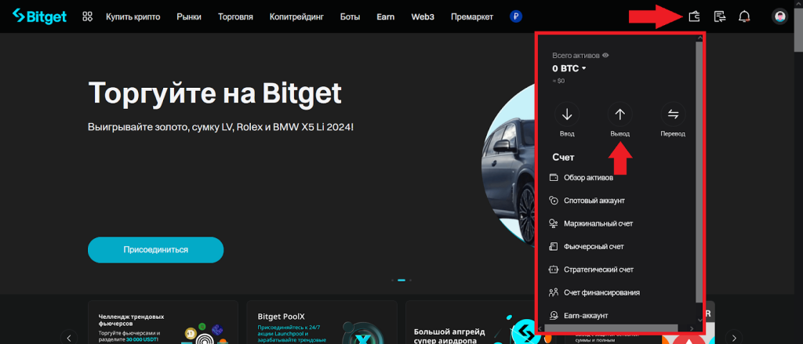The height and width of the screenshot is (344, 803).
Task: Open the apps grid icon
Action: (x=88, y=16)
